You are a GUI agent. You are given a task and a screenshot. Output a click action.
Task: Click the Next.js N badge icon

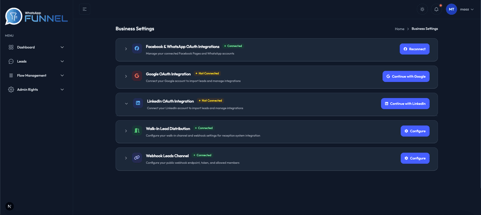(9, 206)
